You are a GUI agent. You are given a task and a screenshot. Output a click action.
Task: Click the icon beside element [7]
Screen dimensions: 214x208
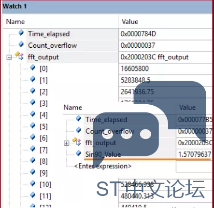33,149
